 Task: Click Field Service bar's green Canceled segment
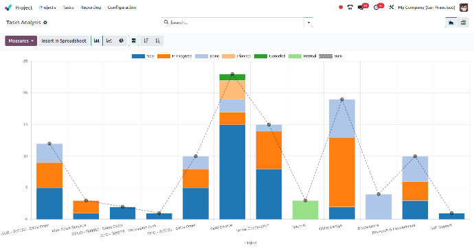232,78
